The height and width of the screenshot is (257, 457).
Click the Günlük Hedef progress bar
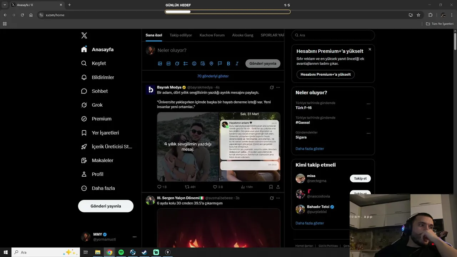coord(227,12)
